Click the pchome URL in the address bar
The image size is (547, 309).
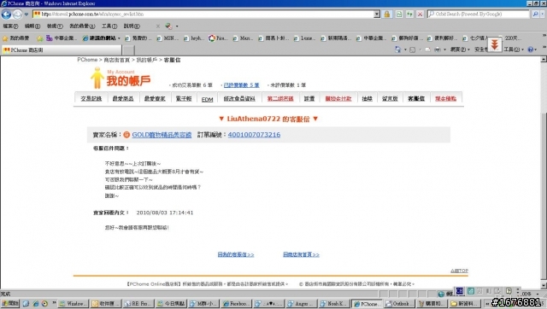(92, 15)
